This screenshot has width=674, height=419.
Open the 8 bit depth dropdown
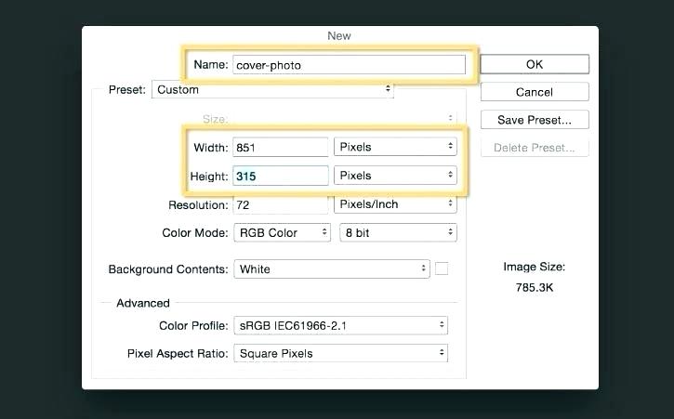click(x=398, y=233)
